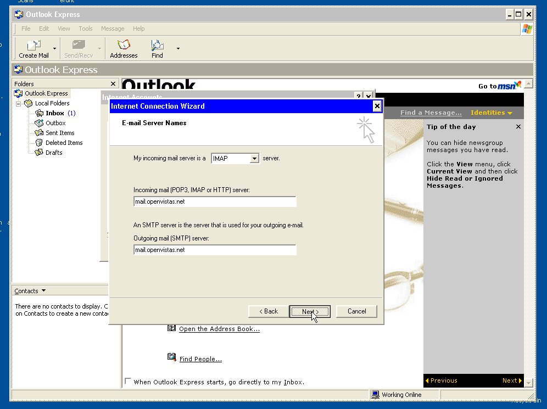Click the scroll down arrow in main pane
The width and height of the screenshot is (547, 409).
tap(528, 383)
